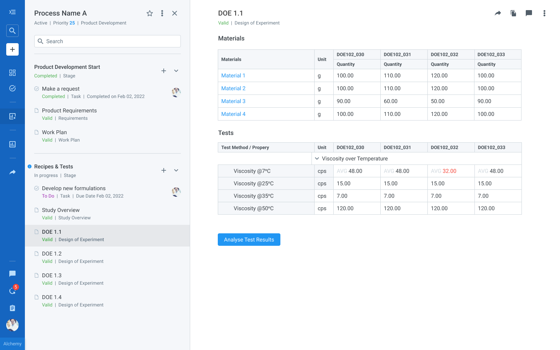This screenshot has height=350, width=560.
Task: Collapse the Viscosity over Temperature group
Action: tap(317, 158)
